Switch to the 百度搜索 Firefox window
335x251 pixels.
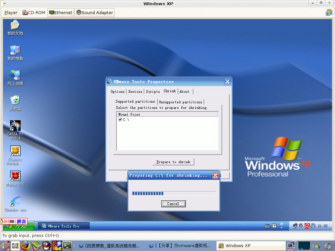click(x=109, y=246)
